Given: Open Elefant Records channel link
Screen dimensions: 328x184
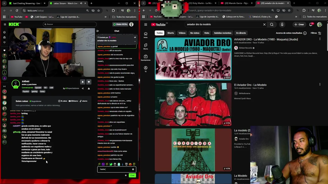Looking at the screenshot, I should [245, 48].
